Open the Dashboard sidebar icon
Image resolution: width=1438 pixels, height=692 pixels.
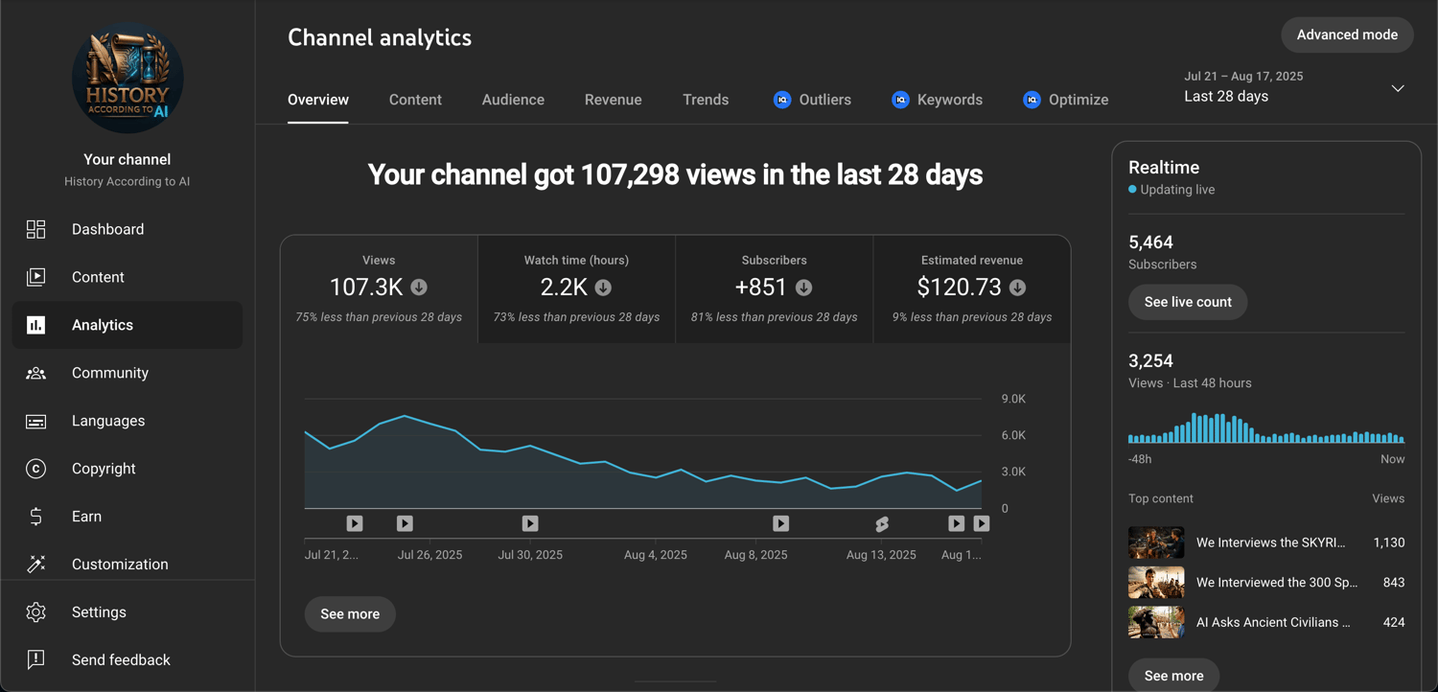[35, 229]
